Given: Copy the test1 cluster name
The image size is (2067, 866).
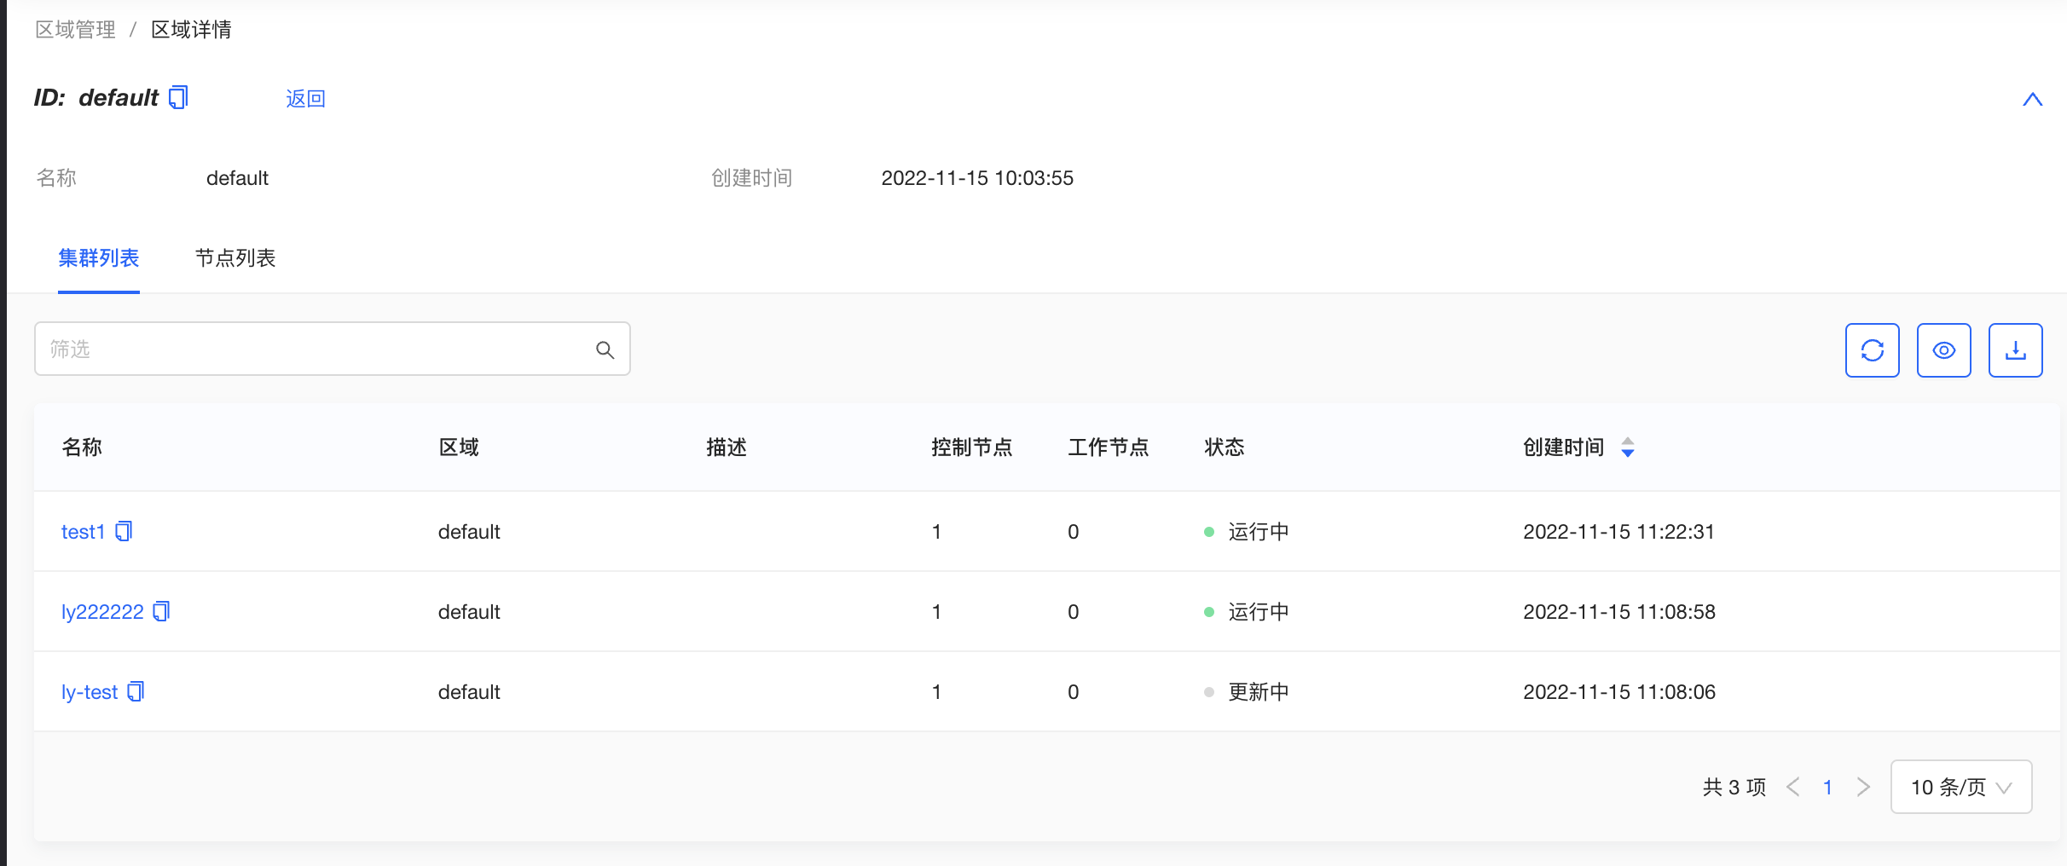Looking at the screenshot, I should pos(124,532).
